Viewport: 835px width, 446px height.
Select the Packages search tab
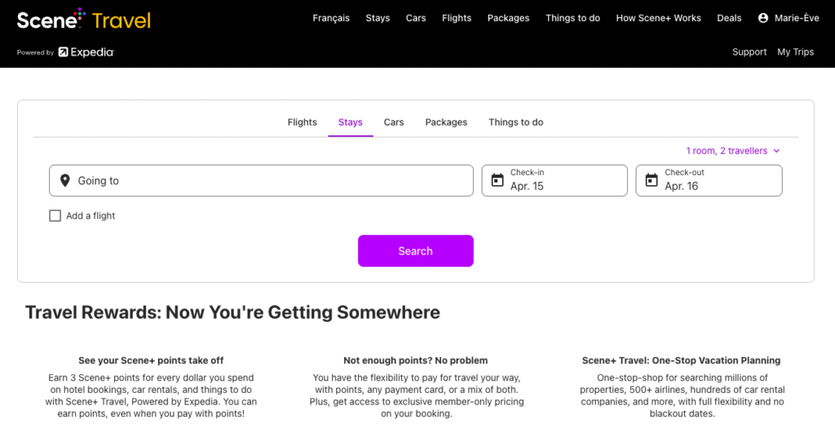pos(446,122)
